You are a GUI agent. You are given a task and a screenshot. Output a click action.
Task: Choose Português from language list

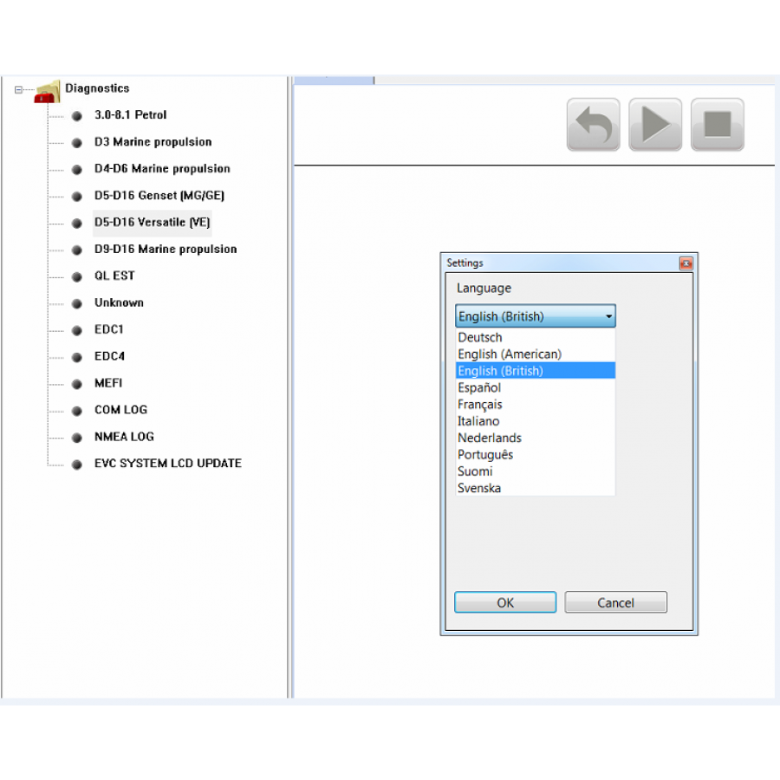(x=536, y=455)
